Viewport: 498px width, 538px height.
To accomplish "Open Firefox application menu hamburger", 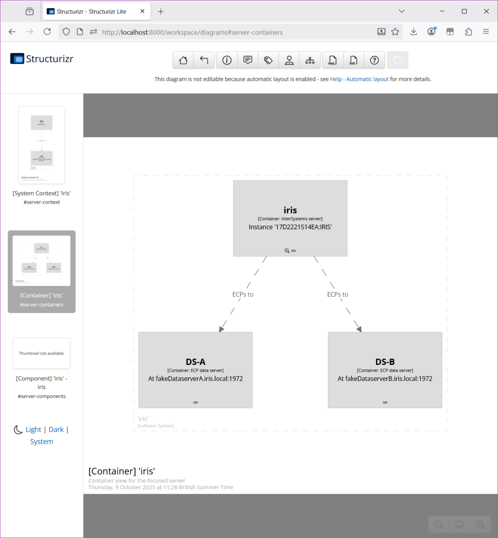I will [x=485, y=32].
